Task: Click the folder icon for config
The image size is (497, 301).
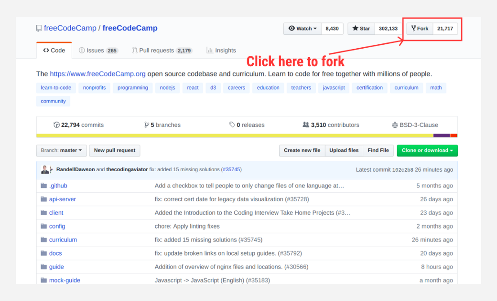Action: [x=44, y=226]
